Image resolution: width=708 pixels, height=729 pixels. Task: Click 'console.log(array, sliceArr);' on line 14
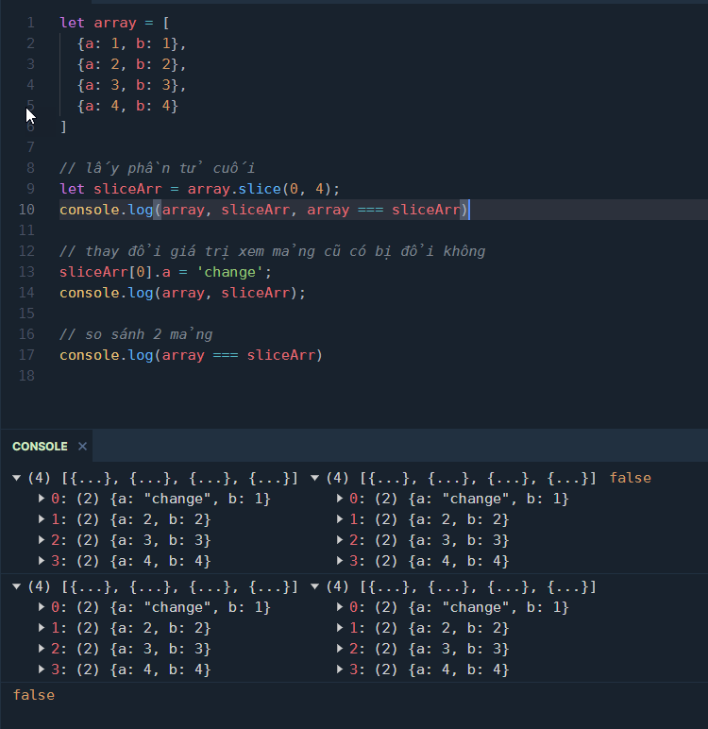(x=183, y=293)
